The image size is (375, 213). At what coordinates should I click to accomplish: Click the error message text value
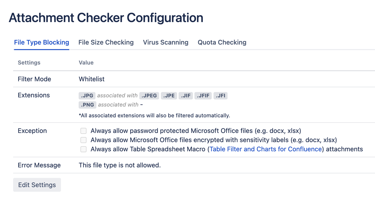click(120, 165)
